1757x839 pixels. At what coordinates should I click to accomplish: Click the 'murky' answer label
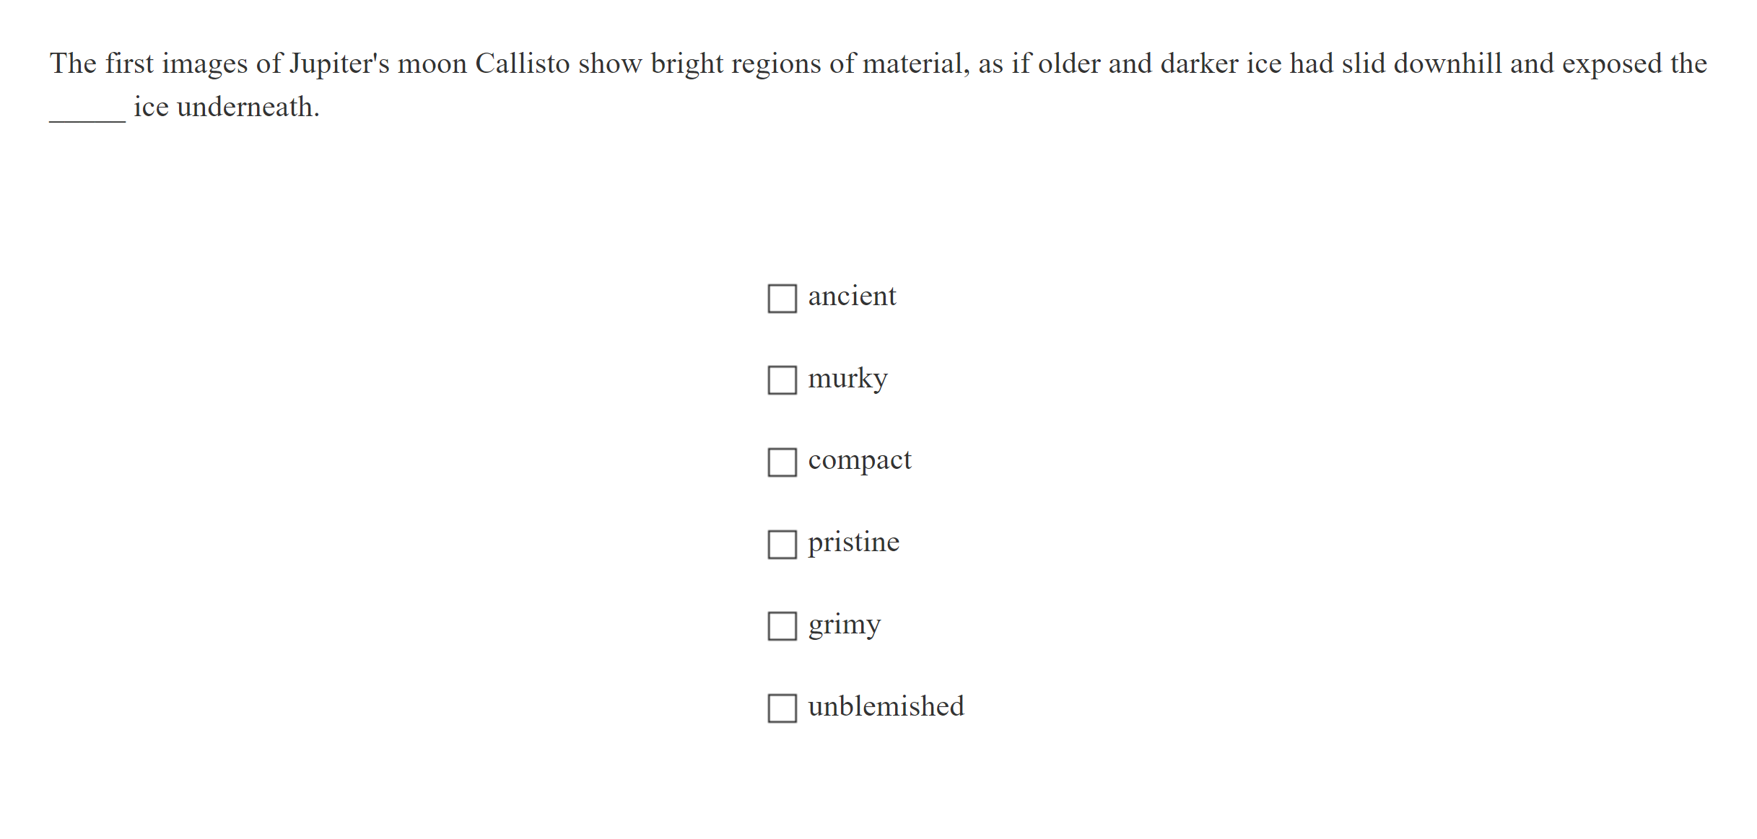click(x=847, y=379)
